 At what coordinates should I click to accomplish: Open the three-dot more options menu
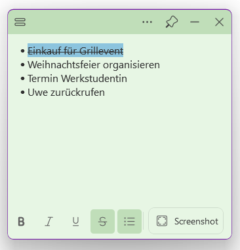[x=147, y=22]
